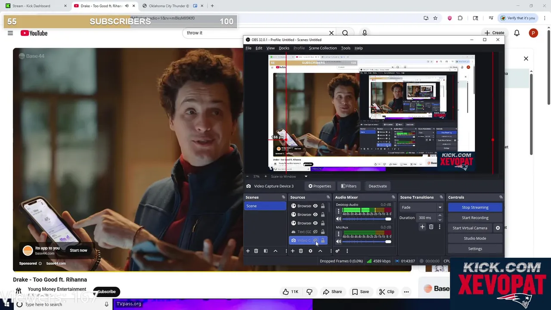Click Start Virtual Camera button
This screenshot has height=310, width=551.
pyautogui.click(x=470, y=228)
